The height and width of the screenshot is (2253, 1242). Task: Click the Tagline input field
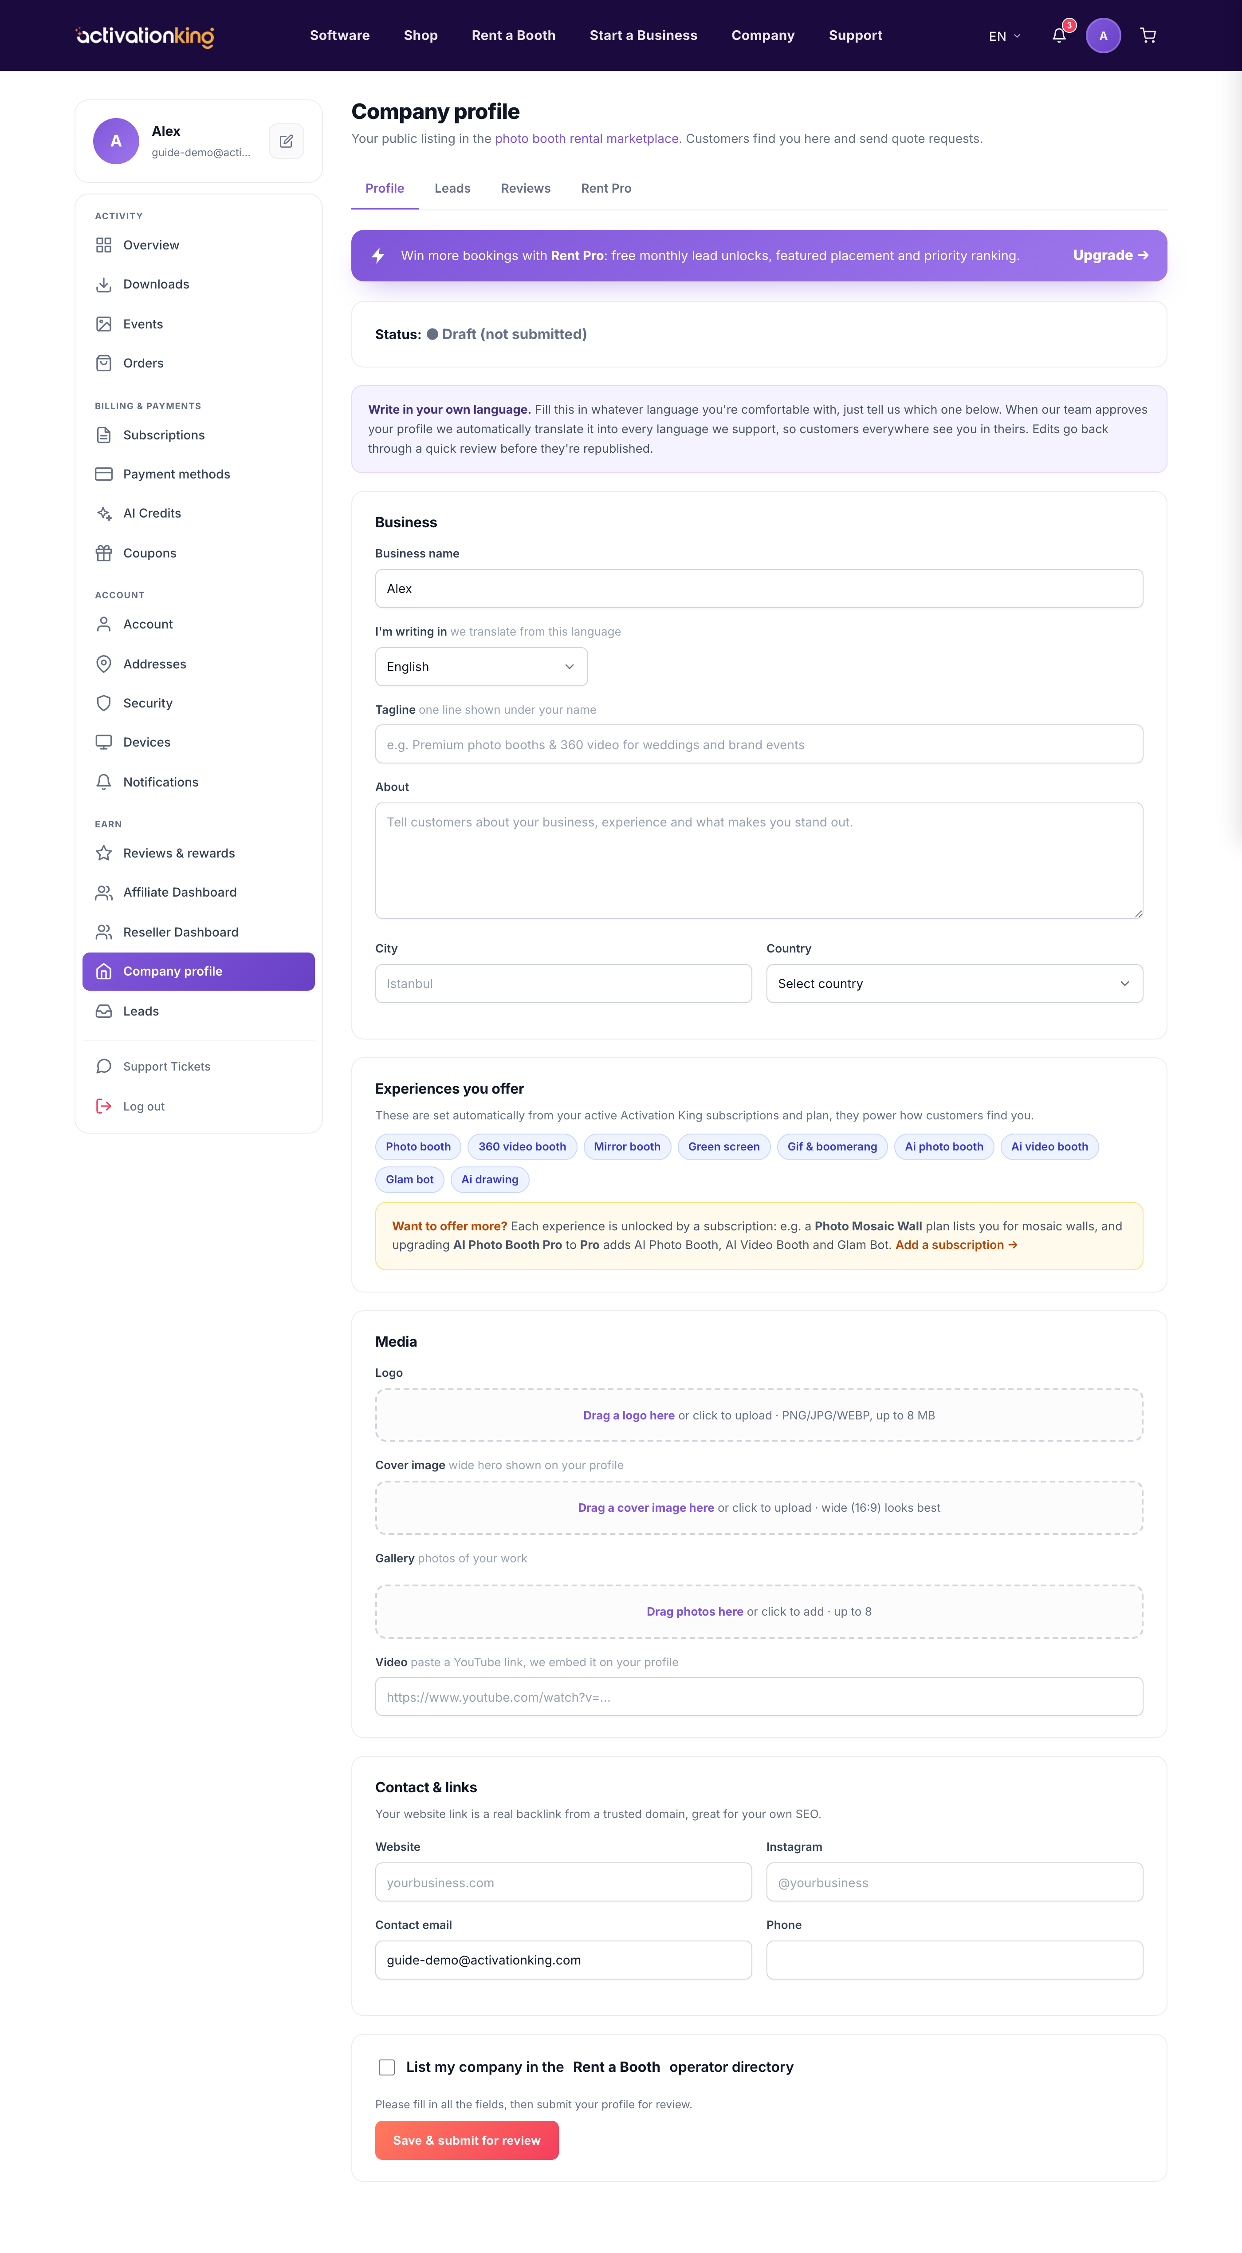click(759, 744)
